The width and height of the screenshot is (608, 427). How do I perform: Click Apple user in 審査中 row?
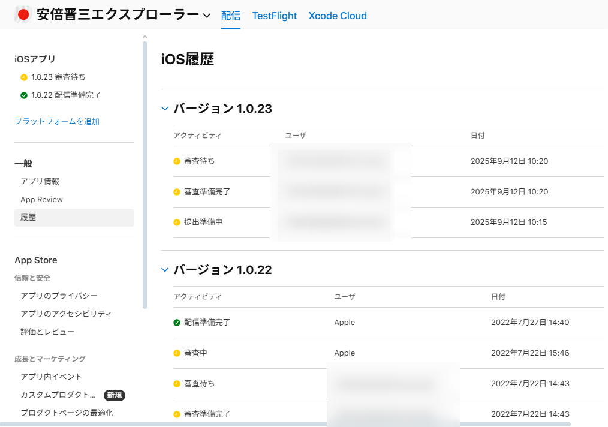click(x=344, y=353)
